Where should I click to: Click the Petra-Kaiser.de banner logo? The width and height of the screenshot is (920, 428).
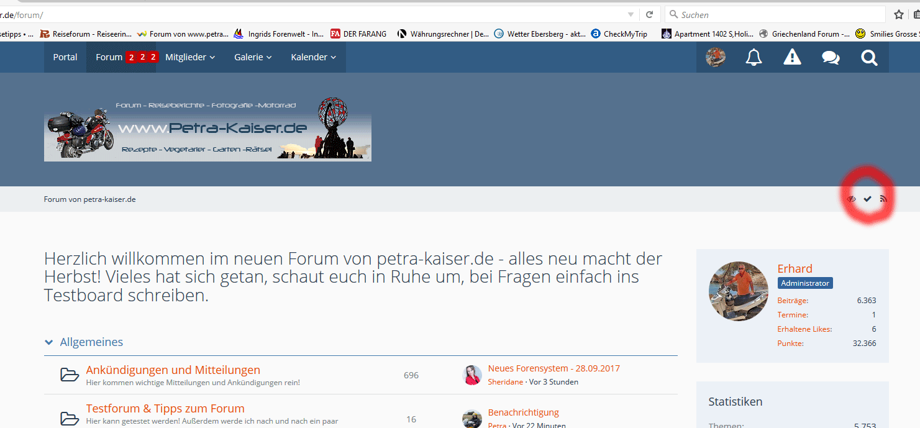[x=207, y=129]
